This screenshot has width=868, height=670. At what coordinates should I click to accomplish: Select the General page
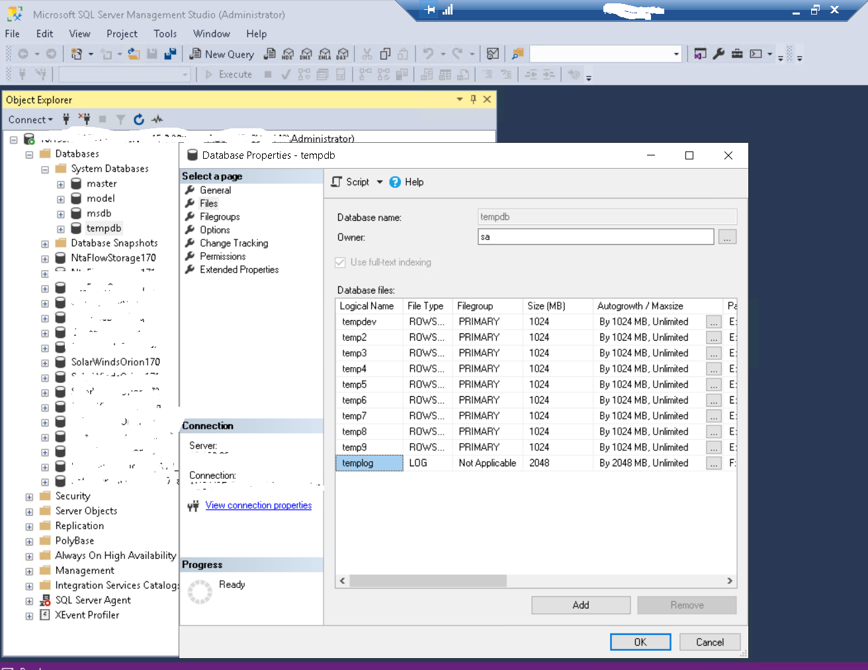(x=216, y=190)
